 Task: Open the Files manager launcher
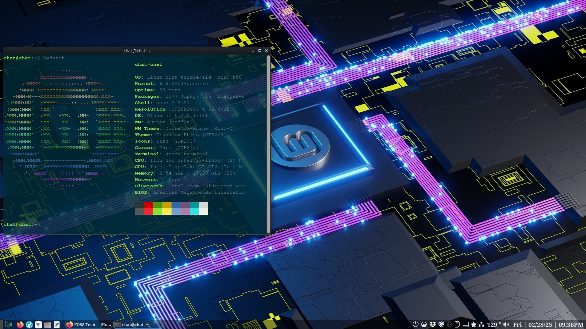tap(47, 324)
